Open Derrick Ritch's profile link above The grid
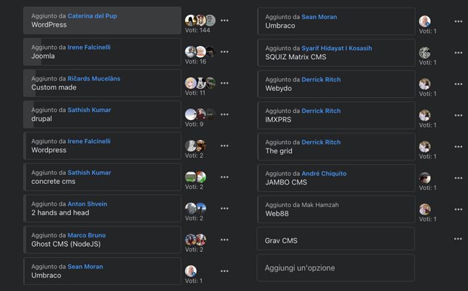 (321, 142)
